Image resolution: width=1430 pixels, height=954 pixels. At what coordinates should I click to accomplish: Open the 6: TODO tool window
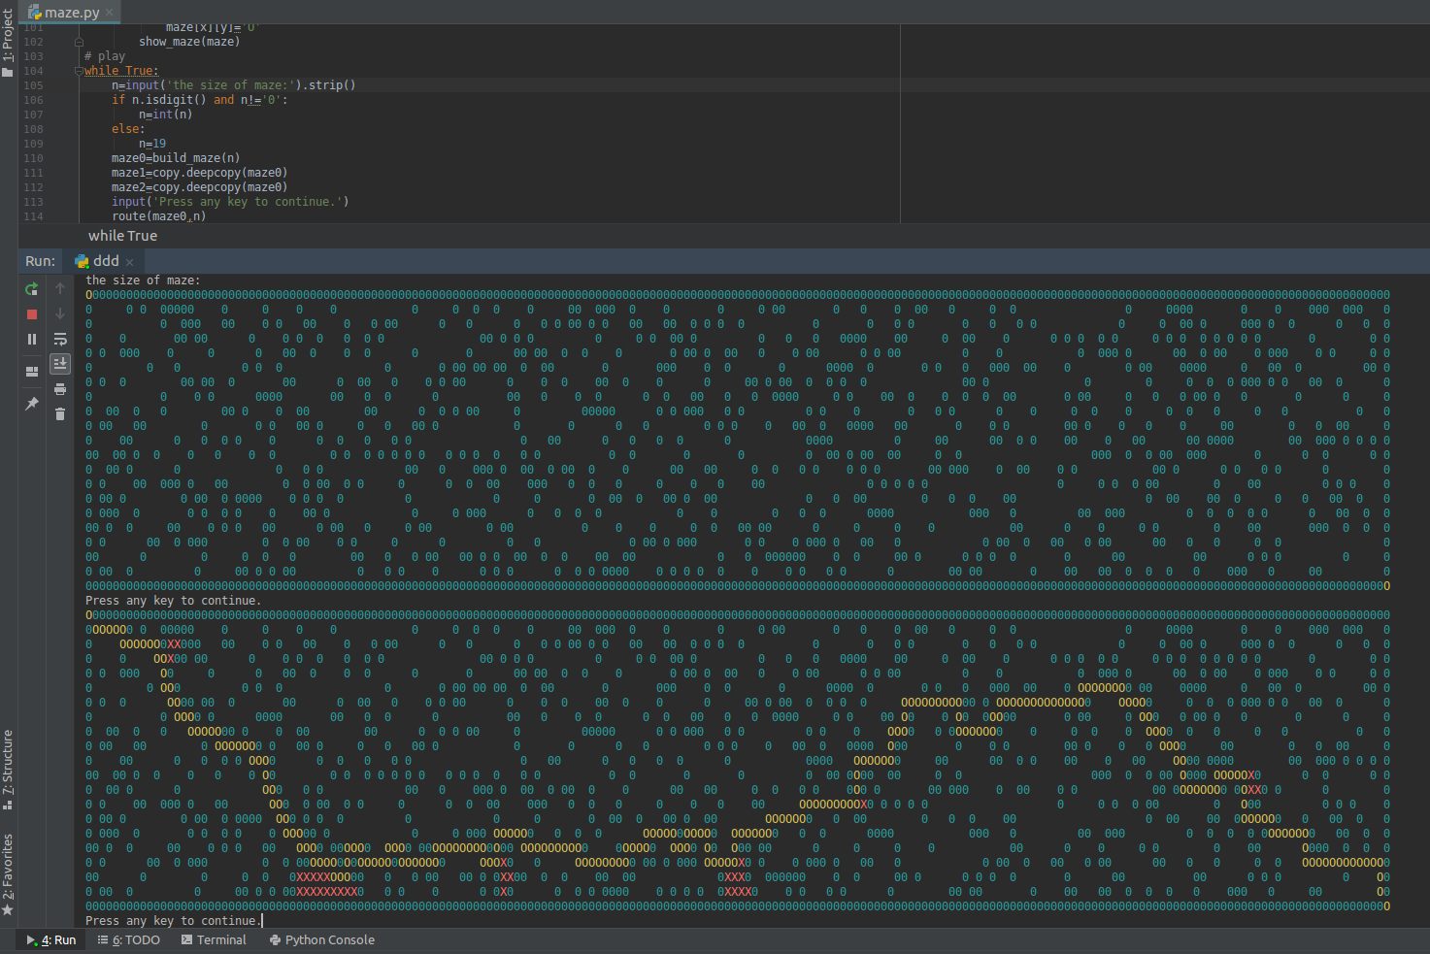pos(129,940)
